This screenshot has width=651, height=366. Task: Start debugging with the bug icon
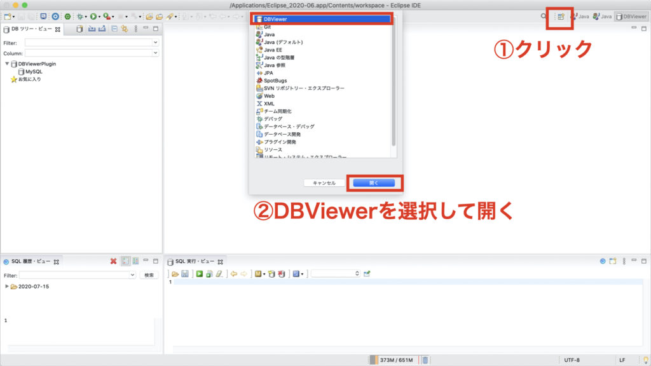tap(79, 17)
